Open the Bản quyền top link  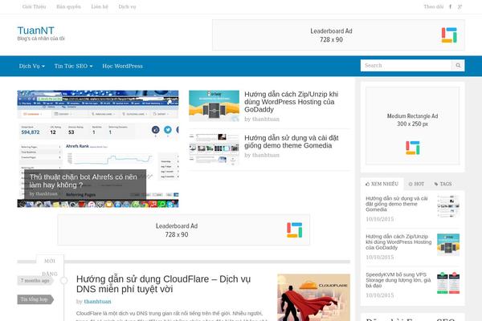[68, 6]
